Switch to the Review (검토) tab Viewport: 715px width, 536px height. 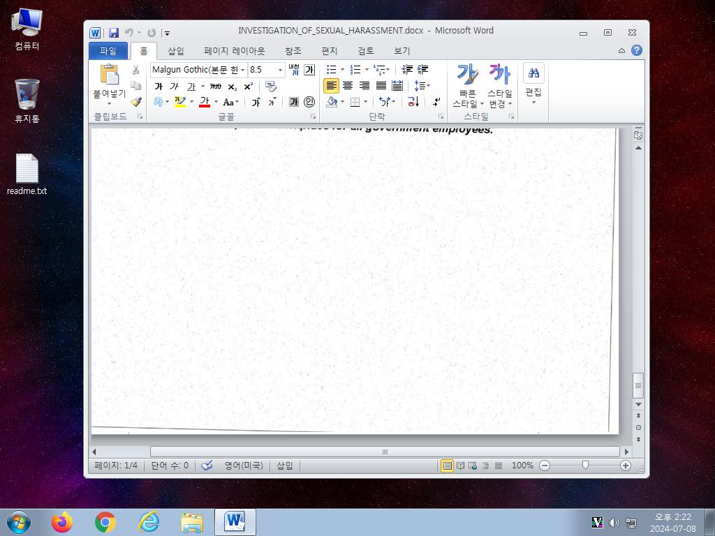pyautogui.click(x=366, y=51)
